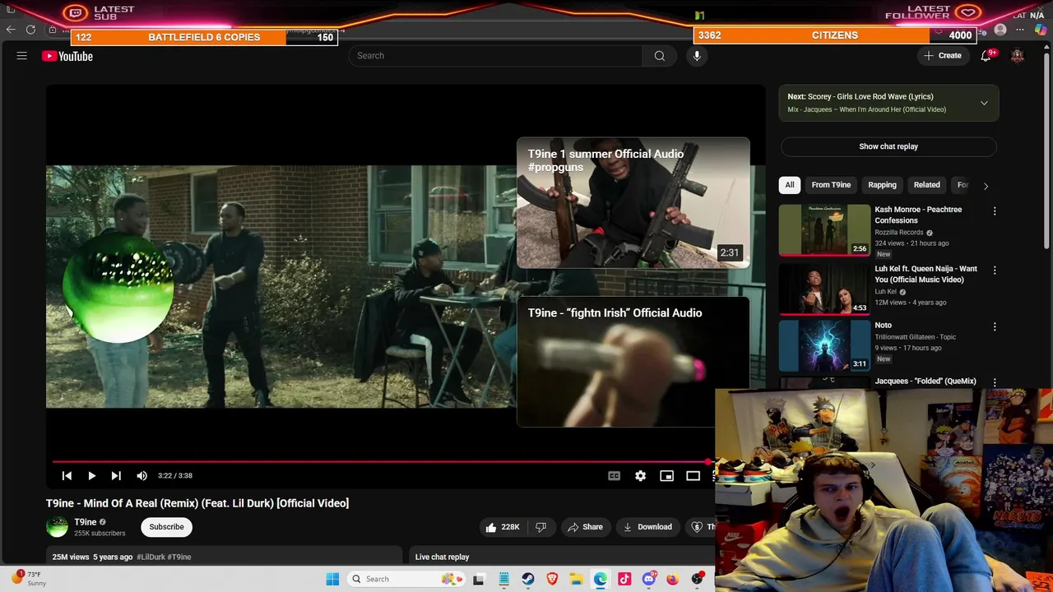Screen dimensions: 1053x592
Task: Select the Rapping filter chip
Action: [x=882, y=185]
